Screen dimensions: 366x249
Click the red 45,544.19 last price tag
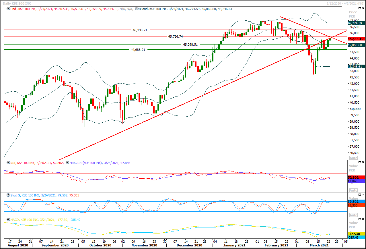coord(356,38)
